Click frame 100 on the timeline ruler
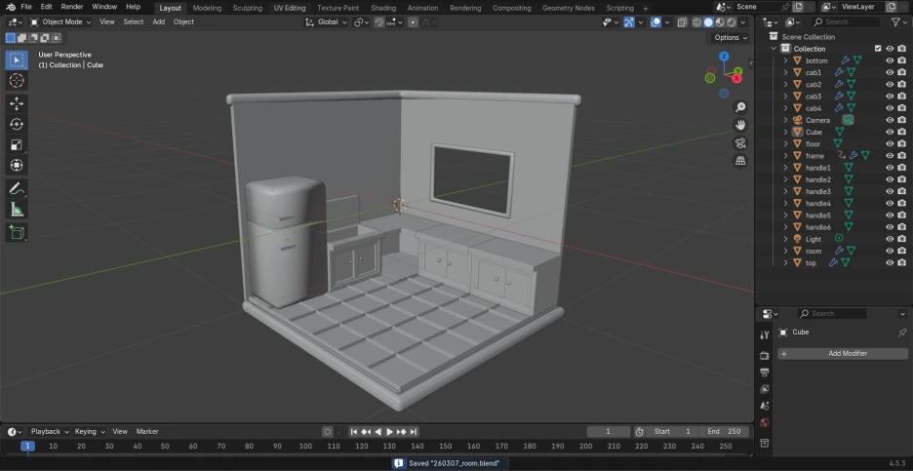 coord(305,447)
